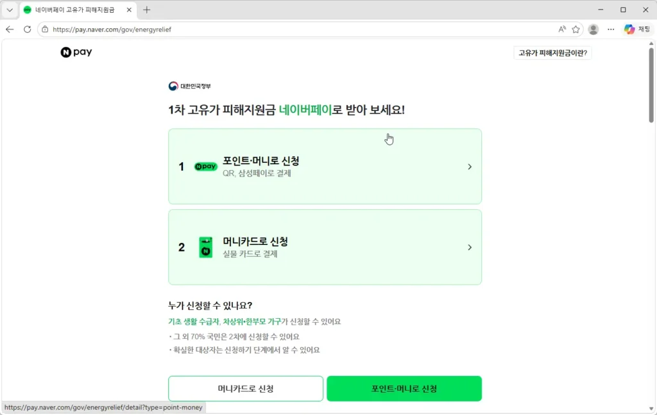Viewport: 657px width, 415px height.
Task: Select the 머니카드로 신청 card title
Action: coord(255,242)
